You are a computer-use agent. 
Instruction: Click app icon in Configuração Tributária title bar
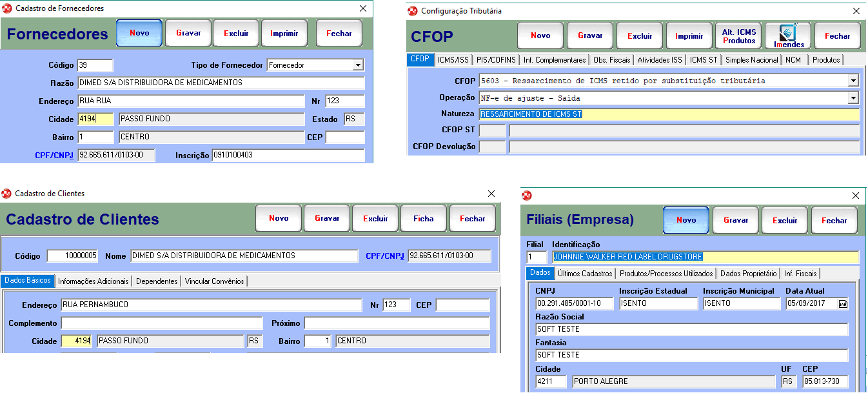coord(413,10)
